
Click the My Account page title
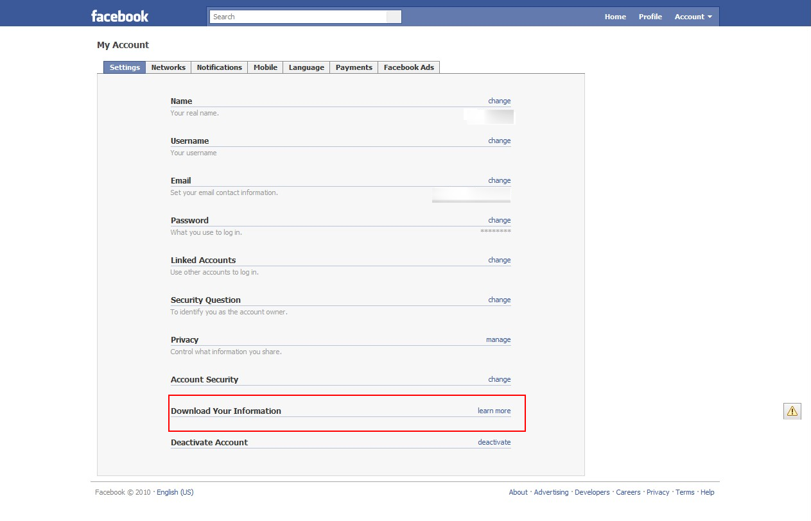tap(123, 45)
